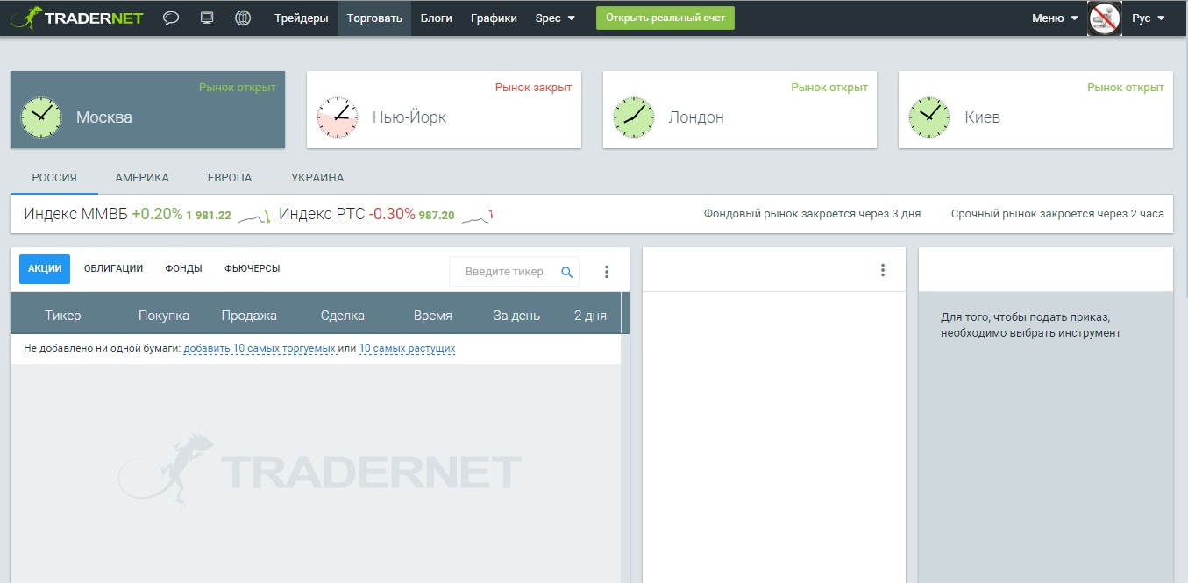The image size is (1188, 583).
Task: Click link добавить 10 самых торгуемых
Action: 260,348
